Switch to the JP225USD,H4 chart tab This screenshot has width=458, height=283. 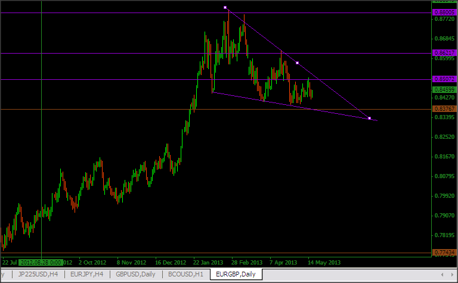(x=39, y=274)
